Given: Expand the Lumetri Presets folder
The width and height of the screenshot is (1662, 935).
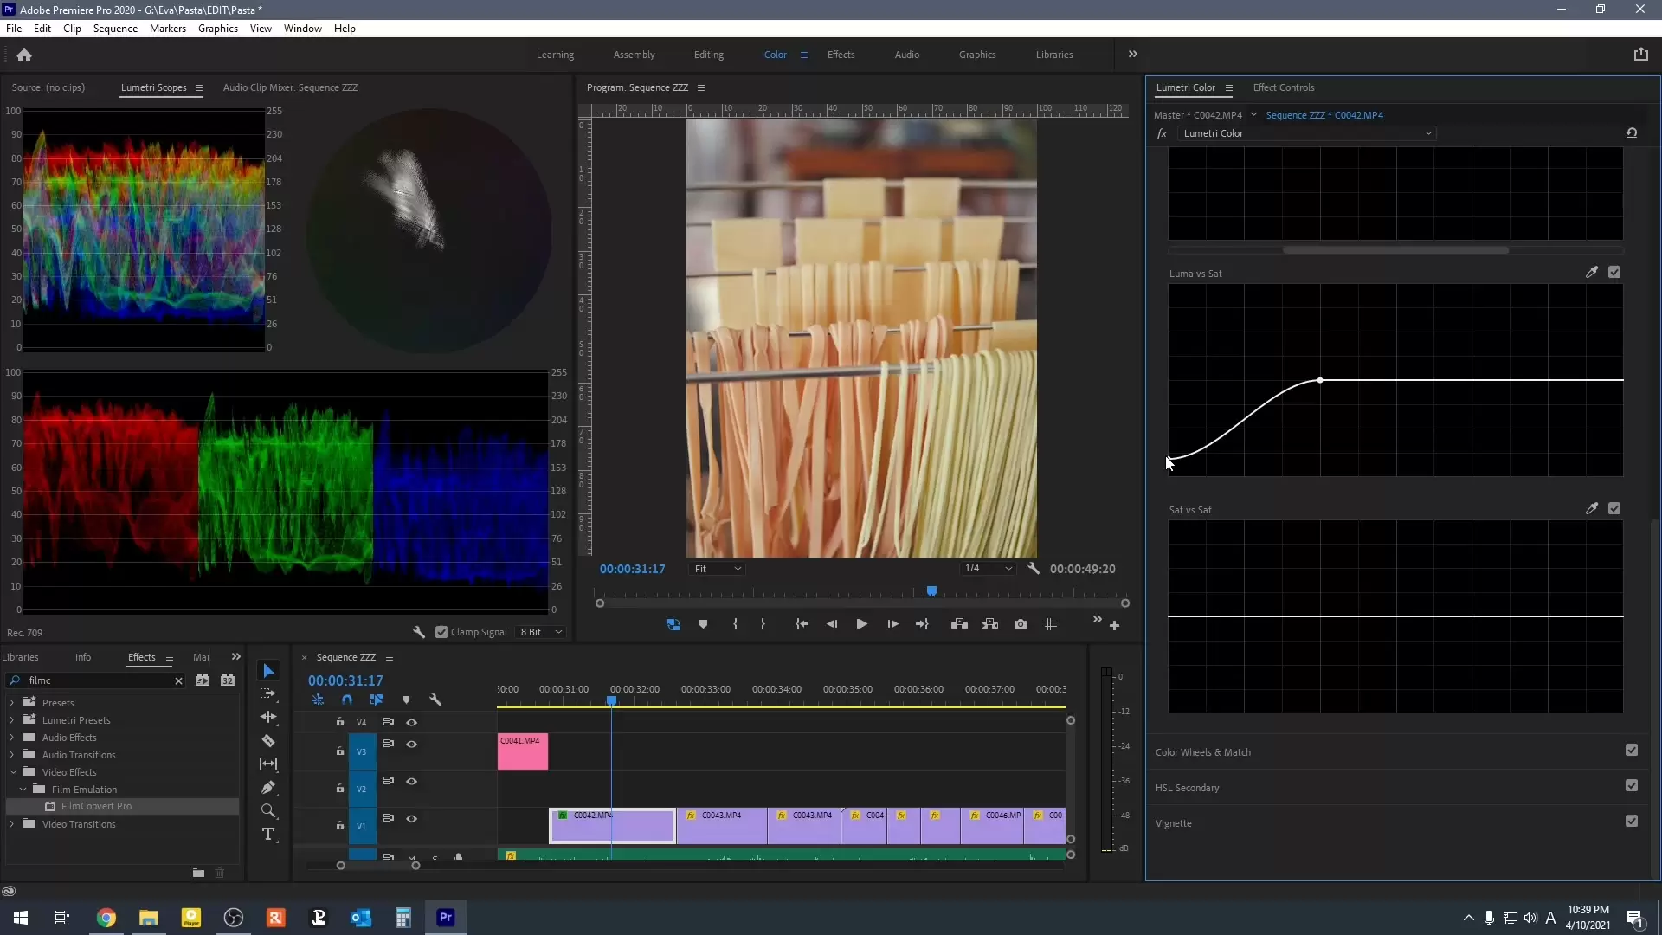Looking at the screenshot, I should click(12, 720).
